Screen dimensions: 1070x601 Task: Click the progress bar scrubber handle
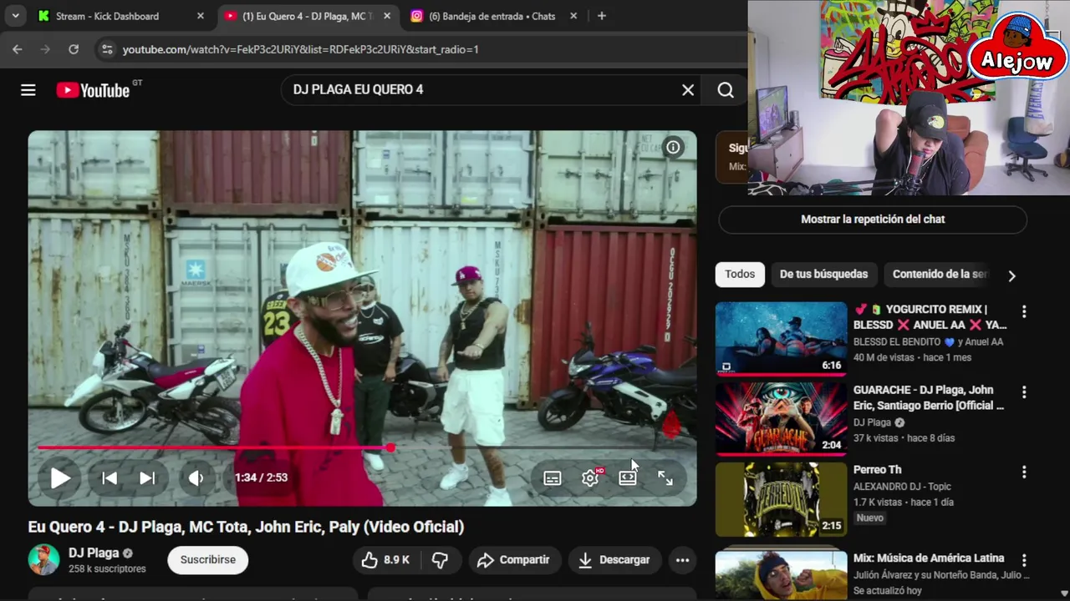pos(390,448)
